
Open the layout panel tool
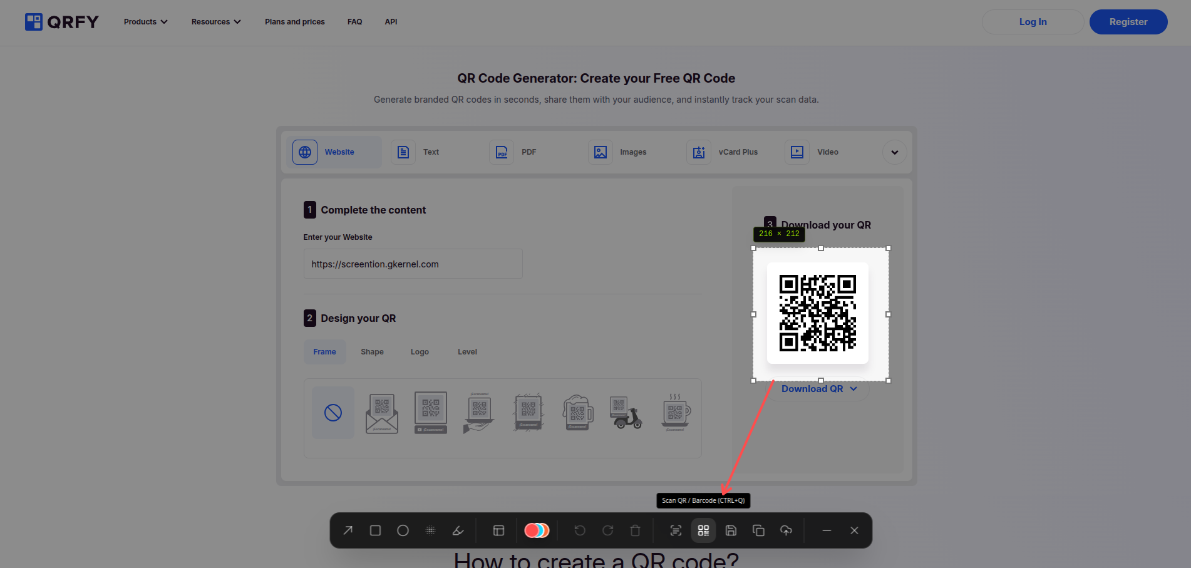click(x=499, y=530)
